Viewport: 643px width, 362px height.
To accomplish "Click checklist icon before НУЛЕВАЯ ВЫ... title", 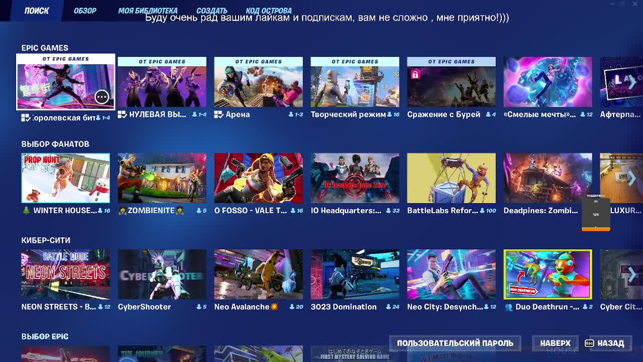I will tap(122, 114).
